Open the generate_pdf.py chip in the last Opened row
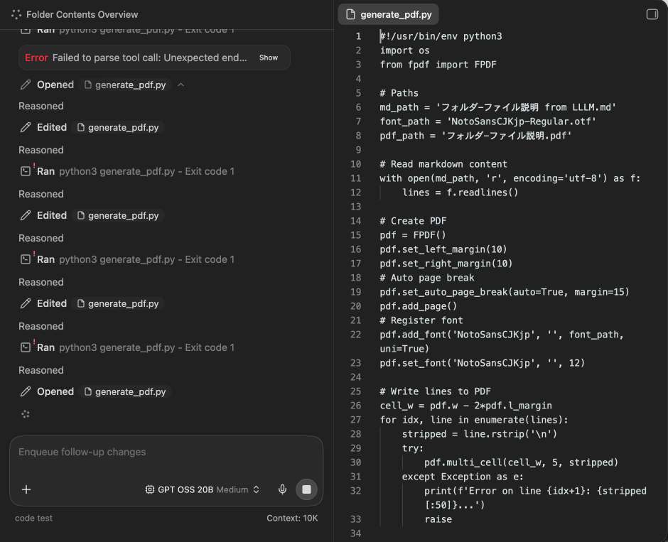This screenshot has height=542, width=668. tap(125, 391)
